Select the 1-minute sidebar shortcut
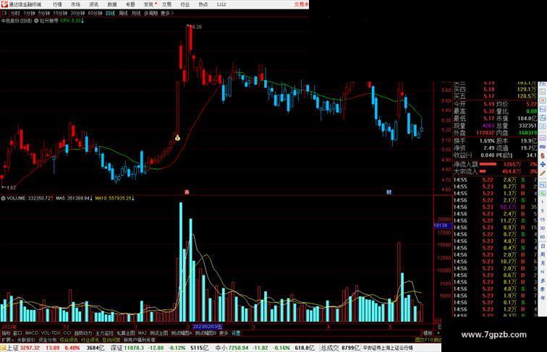 click(543, 202)
